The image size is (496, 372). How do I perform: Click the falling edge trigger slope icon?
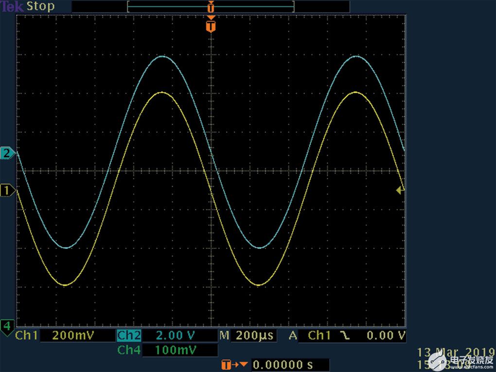(x=345, y=336)
